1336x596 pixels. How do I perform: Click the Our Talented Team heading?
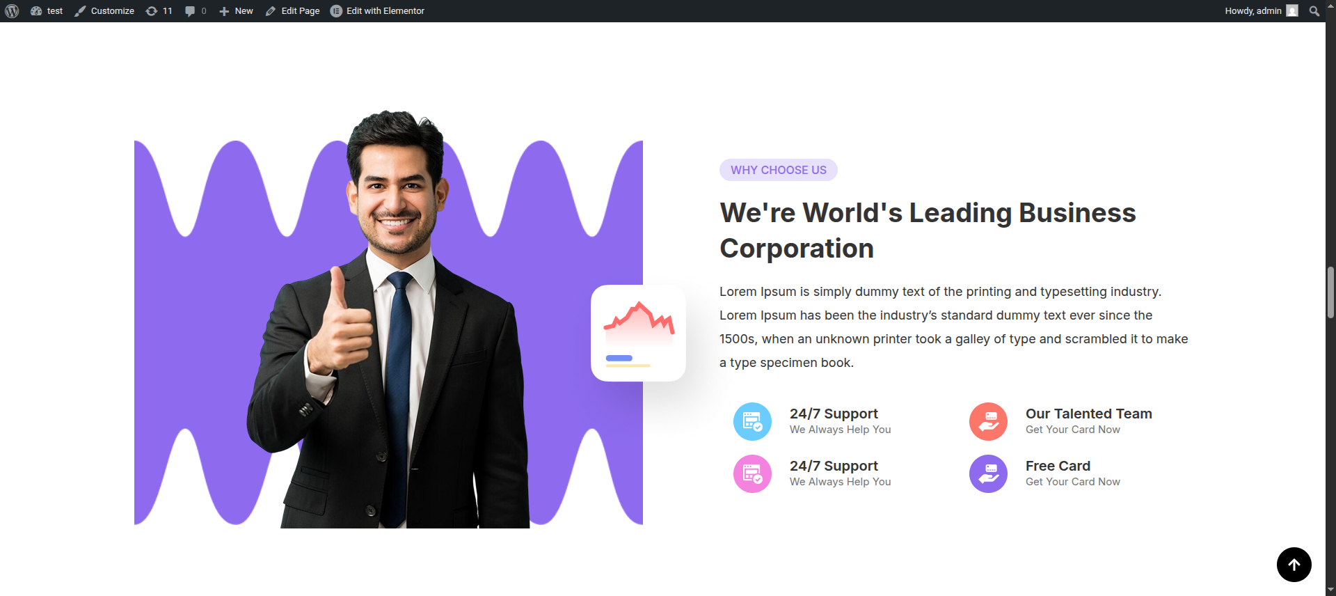[x=1089, y=414]
